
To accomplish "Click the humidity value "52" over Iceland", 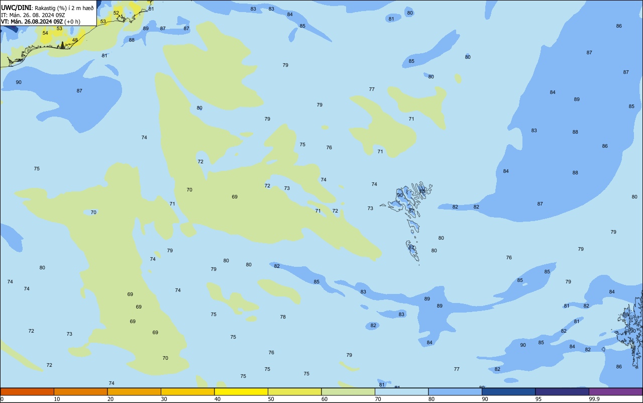I will (x=116, y=13).
